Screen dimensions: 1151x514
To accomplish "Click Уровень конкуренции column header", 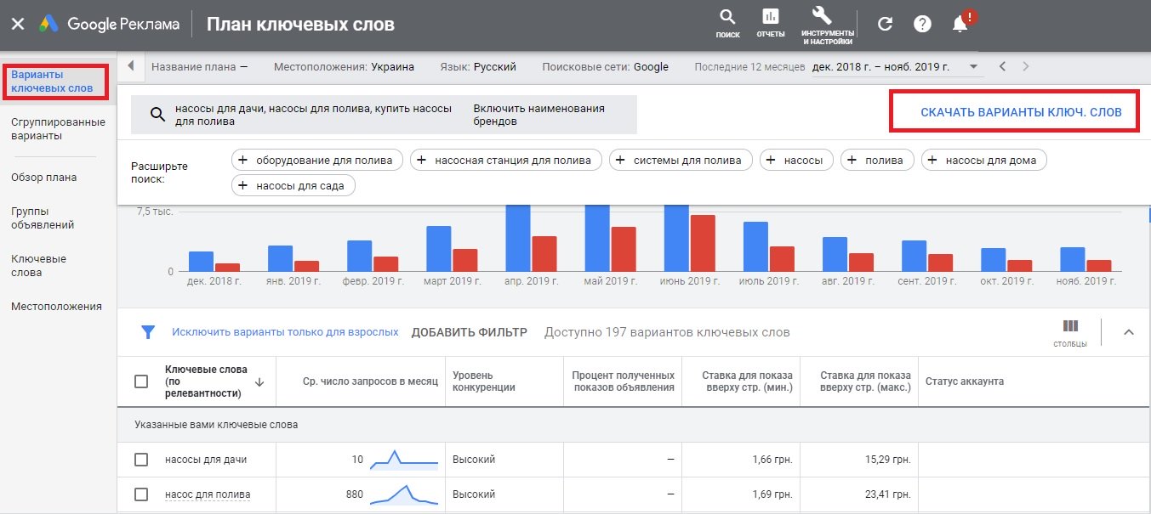I will pyautogui.click(x=484, y=381).
